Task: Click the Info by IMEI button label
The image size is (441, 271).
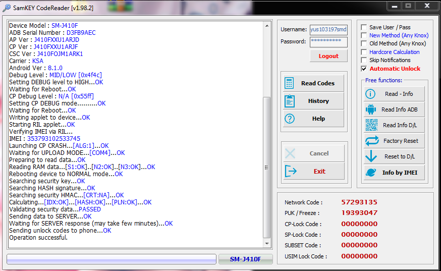Action: (400, 173)
